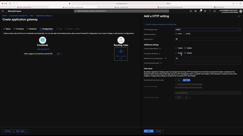Focus the Override backend path field

click(208, 63)
